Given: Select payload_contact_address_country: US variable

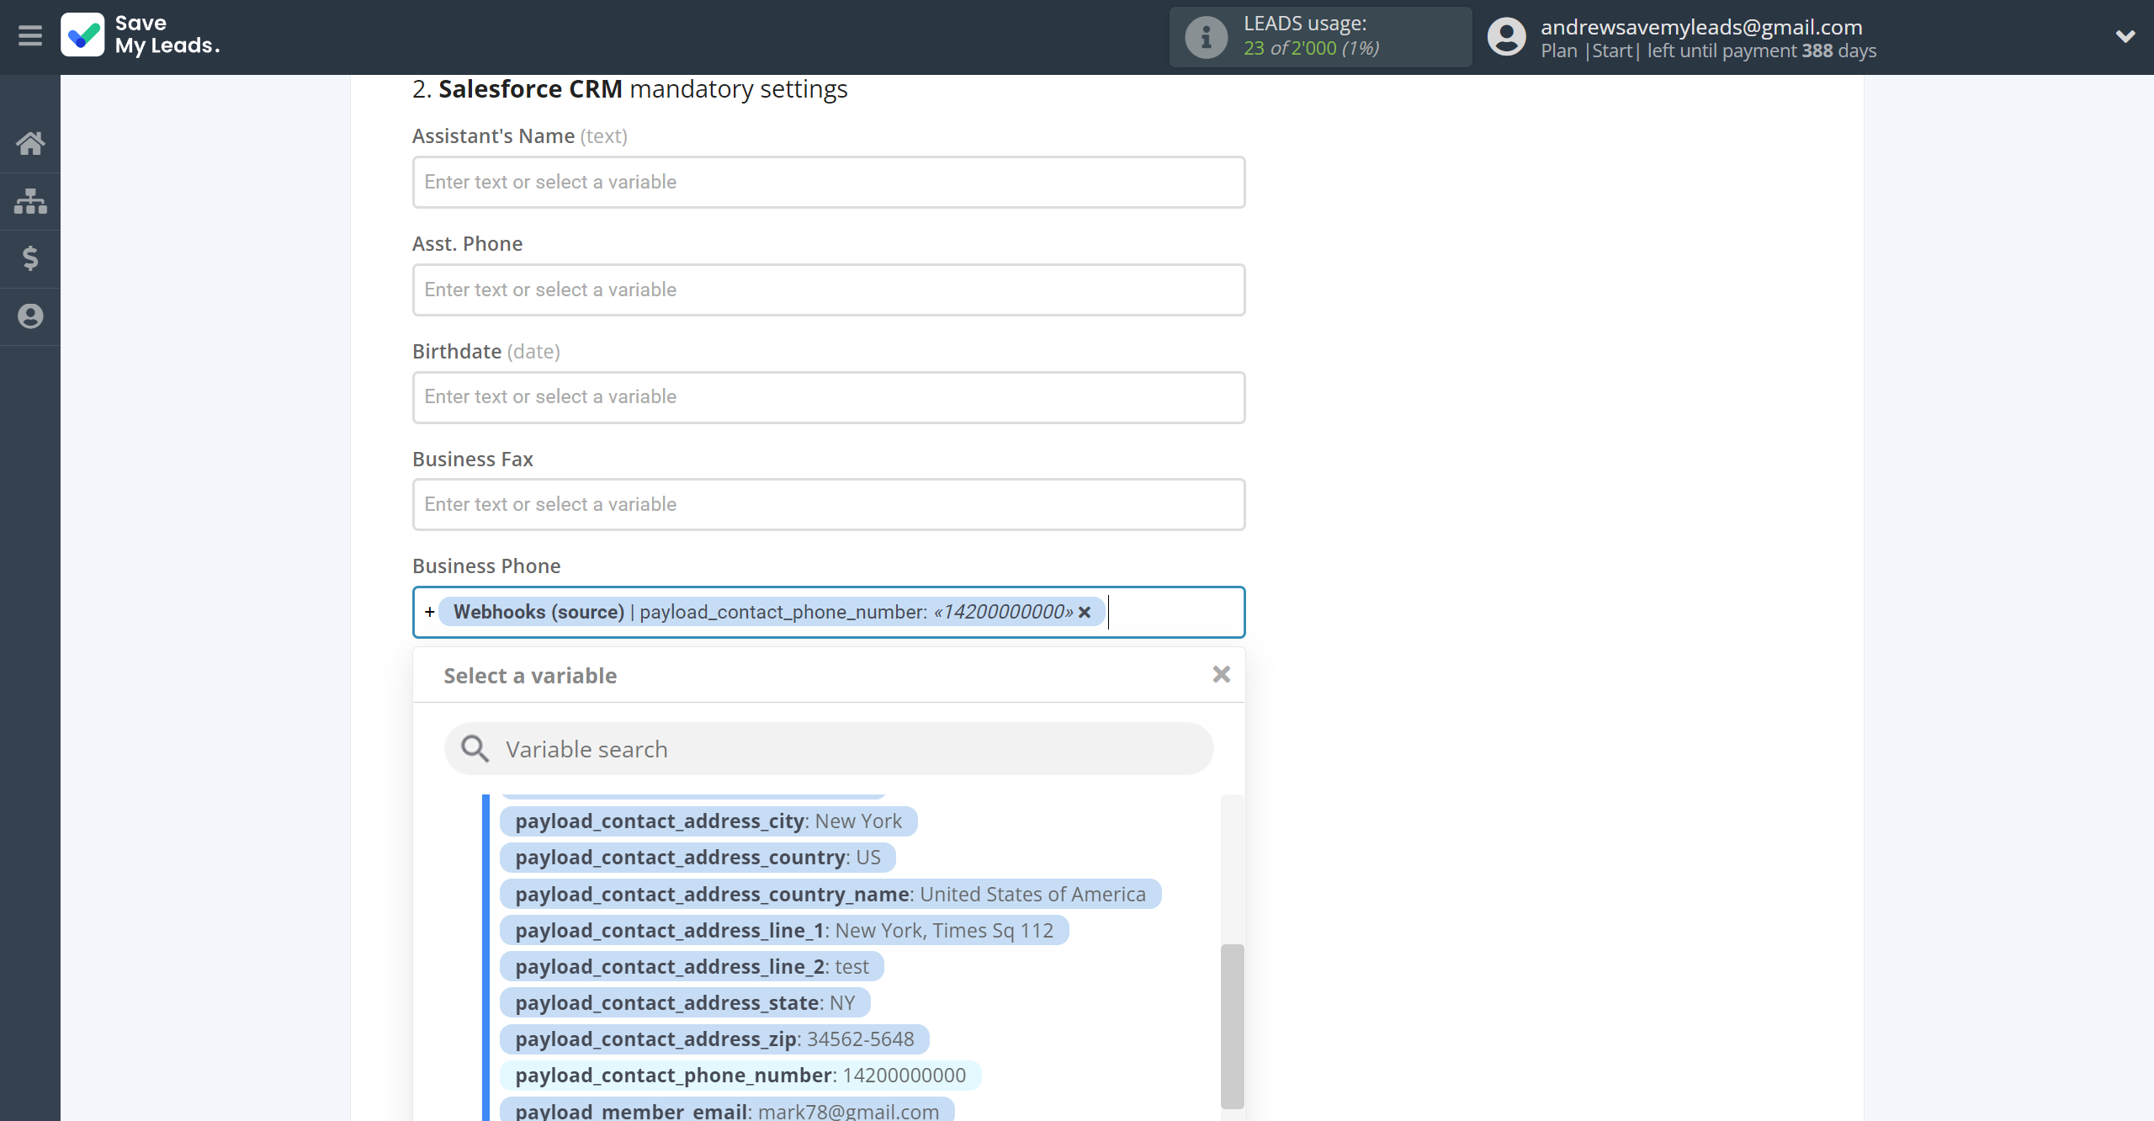Looking at the screenshot, I should [698, 858].
